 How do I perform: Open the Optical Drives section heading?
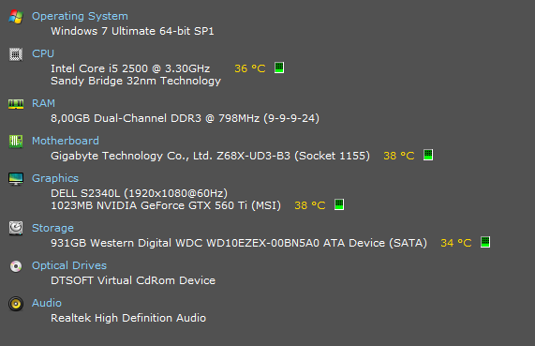tap(69, 265)
